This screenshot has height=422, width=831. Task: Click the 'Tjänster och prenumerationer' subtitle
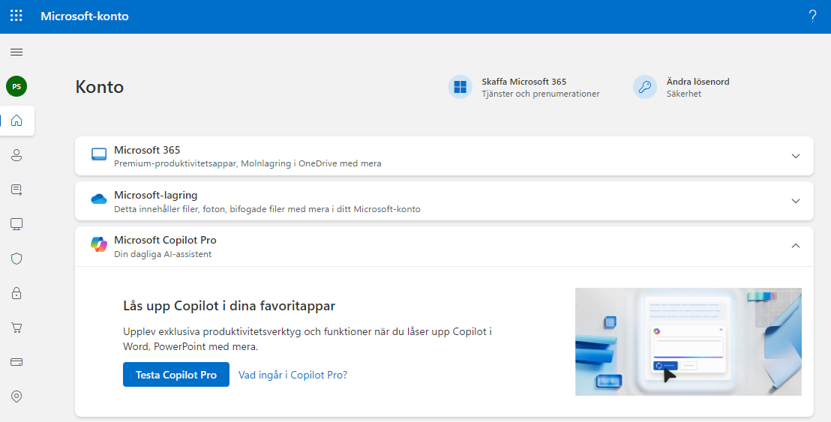(541, 94)
